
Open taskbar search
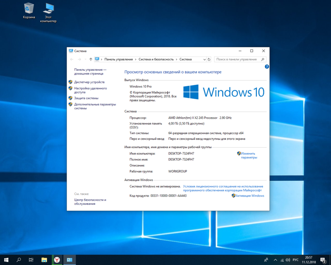point(19,260)
